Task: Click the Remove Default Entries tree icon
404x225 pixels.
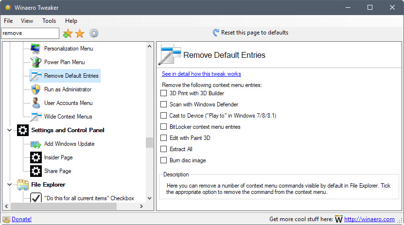Action: (x=36, y=76)
